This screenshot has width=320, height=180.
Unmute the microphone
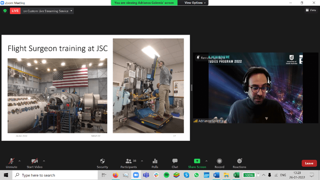pos(11,163)
